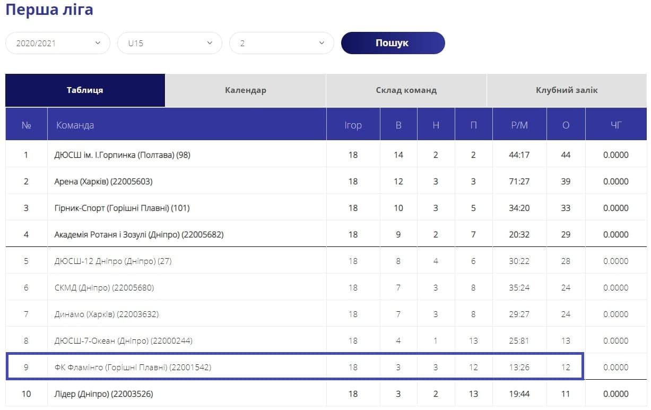The height and width of the screenshot is (410, 651).
Task: Click the Пошук search button
Action: 393,43
